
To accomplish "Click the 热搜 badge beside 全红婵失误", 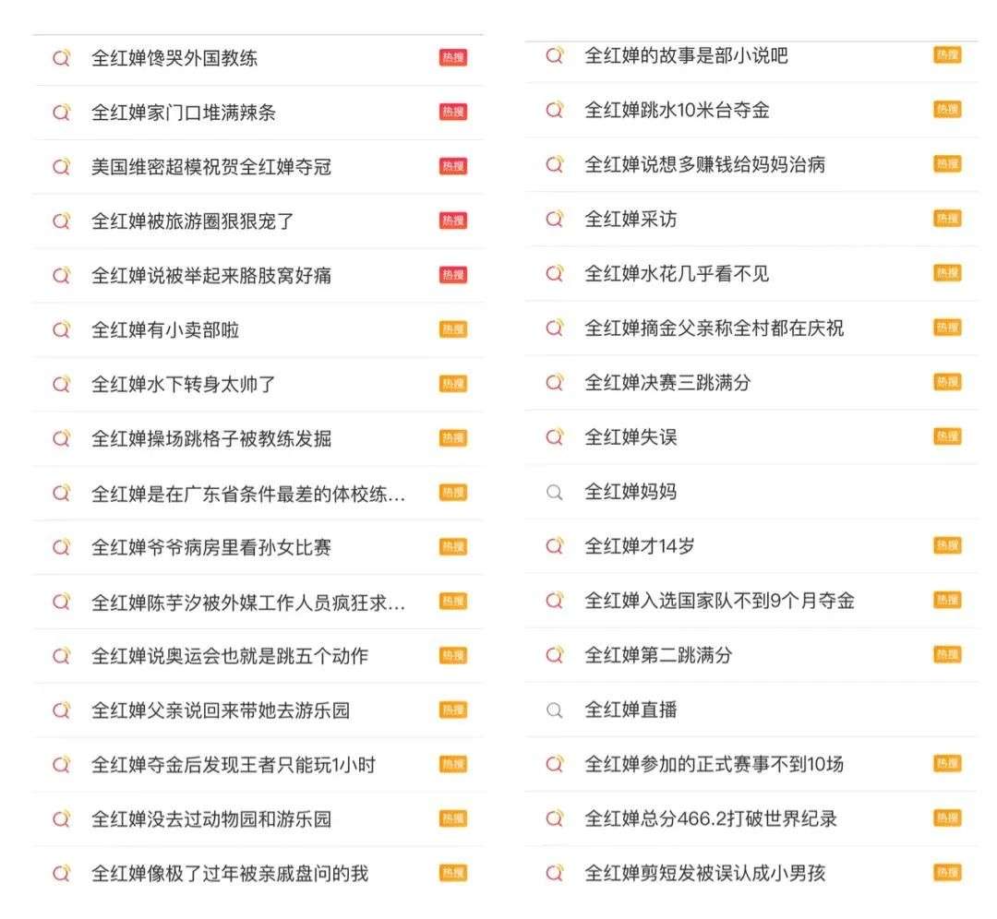I will coord(947,436).
